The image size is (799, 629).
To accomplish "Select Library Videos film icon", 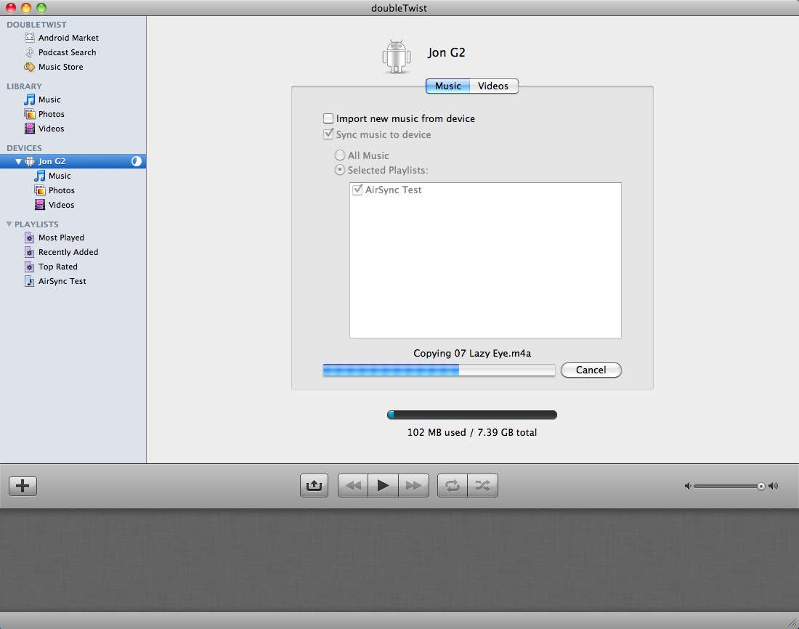I will coord(30,129).
